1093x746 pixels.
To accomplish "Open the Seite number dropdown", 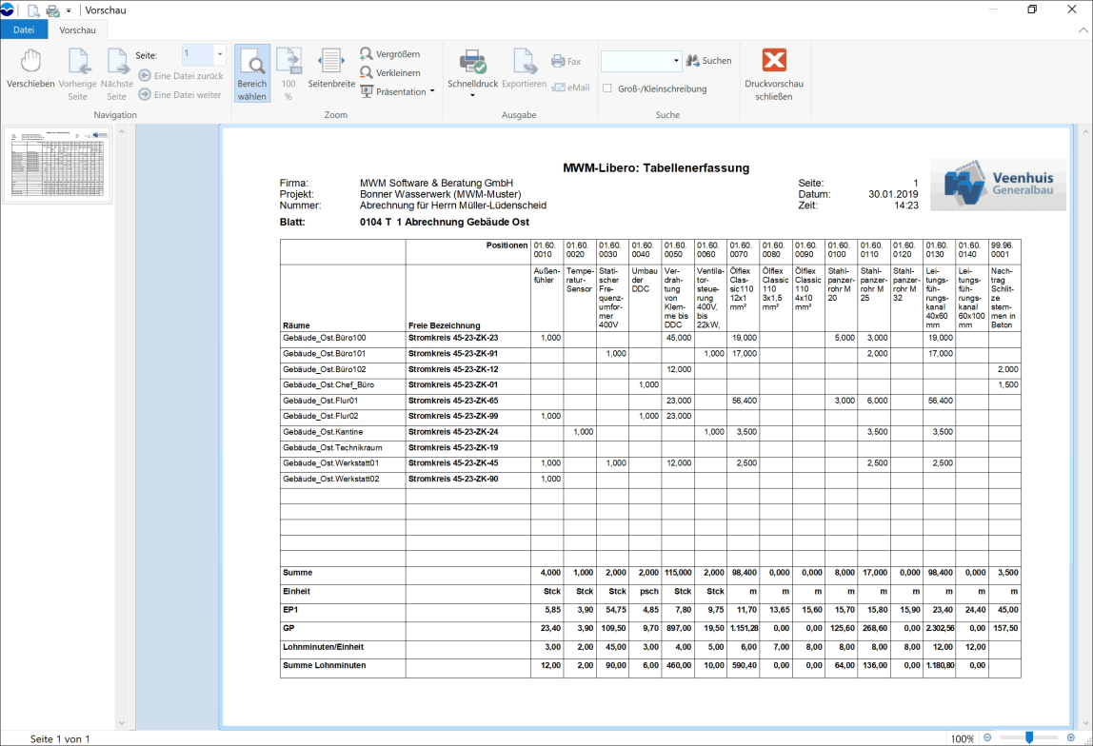I will [x=220, y=53].
